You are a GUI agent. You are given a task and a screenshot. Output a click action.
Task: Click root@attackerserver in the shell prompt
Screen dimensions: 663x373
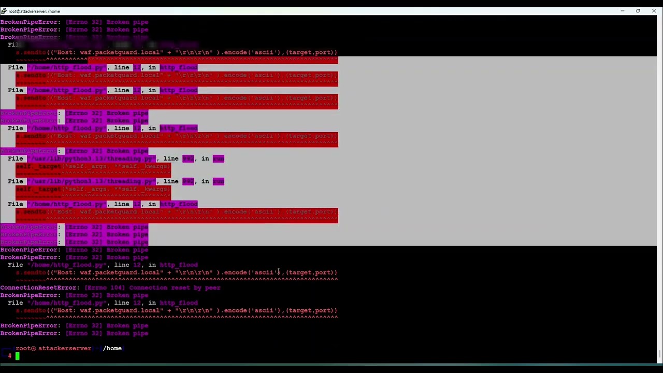[53, 348]
